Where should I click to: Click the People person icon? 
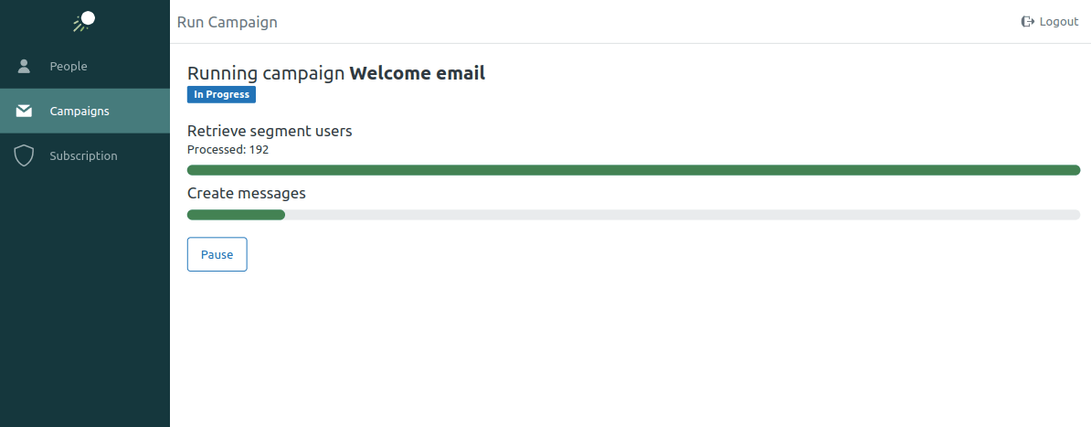[x=25, y=66]
